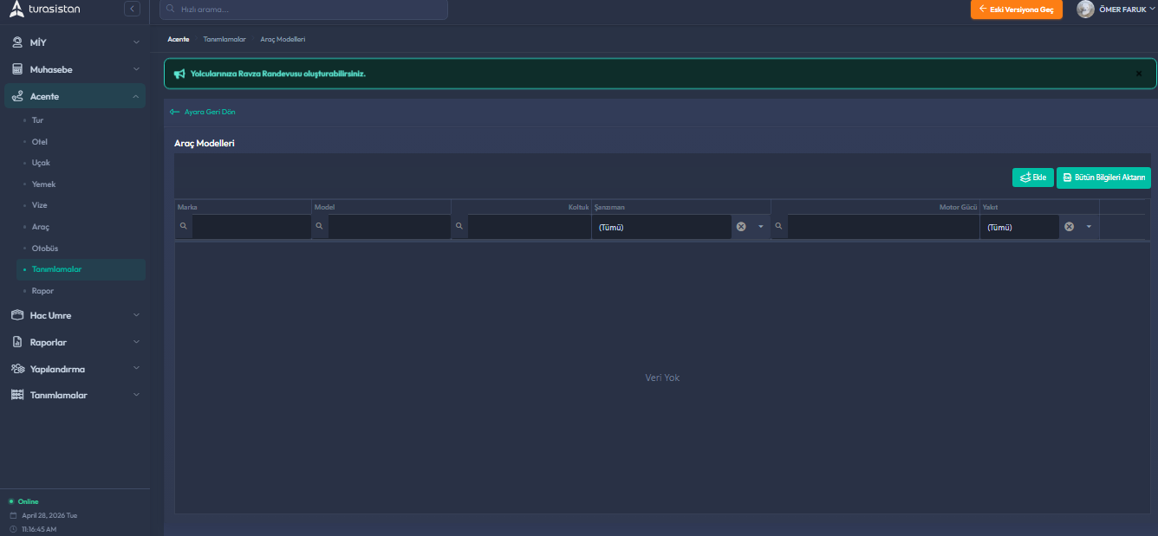Image resolution: width=1158 pixels, height=536 pixels.
Task: Select the Rapor submenu item
Action: (42, 291)
